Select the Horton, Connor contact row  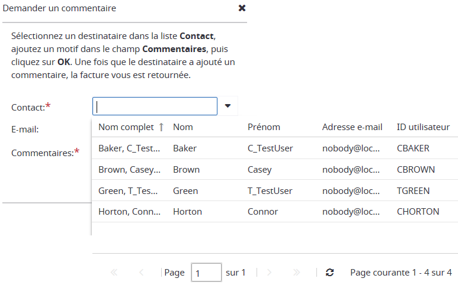click(129, 212)
